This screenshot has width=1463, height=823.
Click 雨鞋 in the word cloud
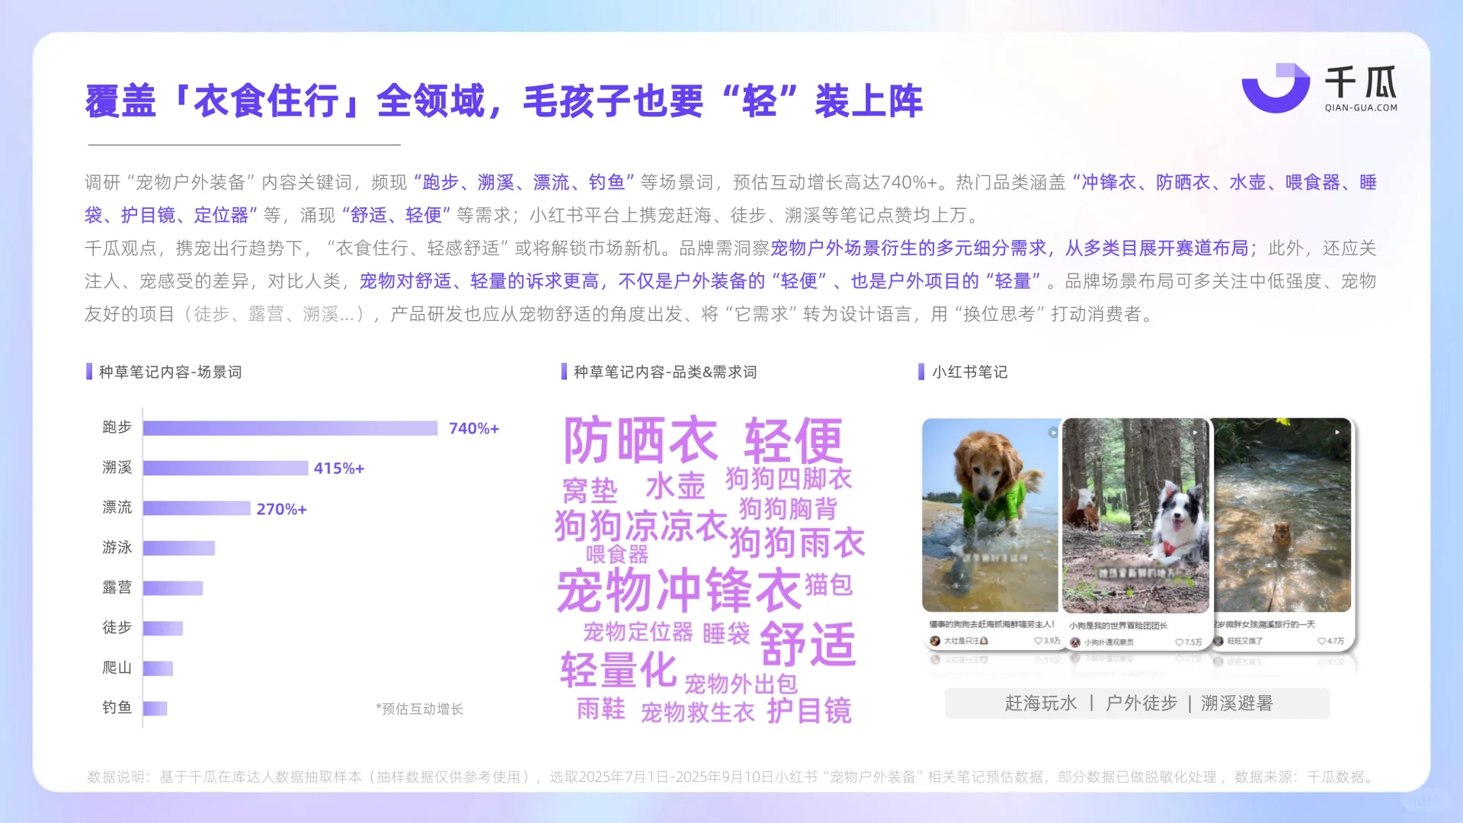point(601,709)
